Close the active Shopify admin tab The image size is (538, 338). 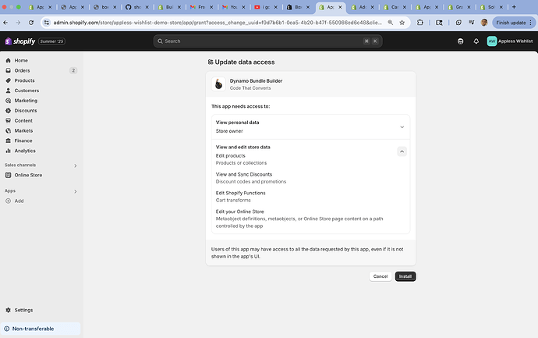pos(340,7)
